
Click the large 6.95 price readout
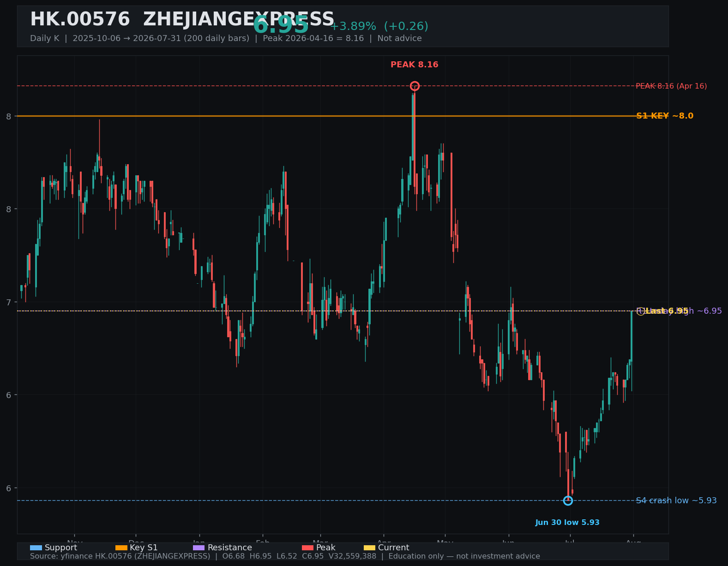[x=281, y=25]
